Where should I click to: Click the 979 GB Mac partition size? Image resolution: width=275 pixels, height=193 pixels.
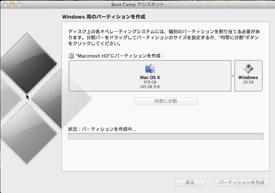point(150,82)
